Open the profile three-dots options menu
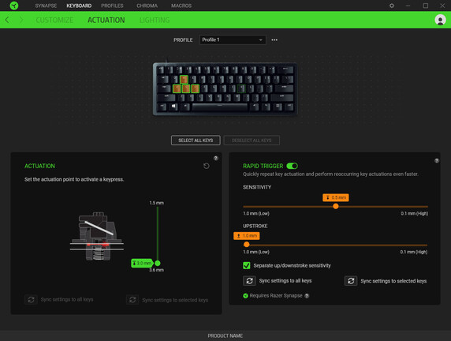Image resolution: width=451 pixels, height=341 pixels. [274, 39]
